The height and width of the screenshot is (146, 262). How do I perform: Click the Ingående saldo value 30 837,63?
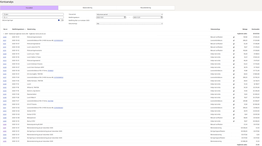click(x=256, y=34)
